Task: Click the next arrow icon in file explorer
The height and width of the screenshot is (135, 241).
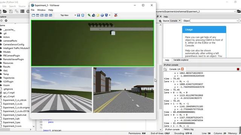Action: [x=6, y=21]
